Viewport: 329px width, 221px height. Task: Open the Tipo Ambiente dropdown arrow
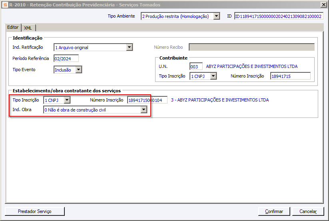(x=216, y=16)
